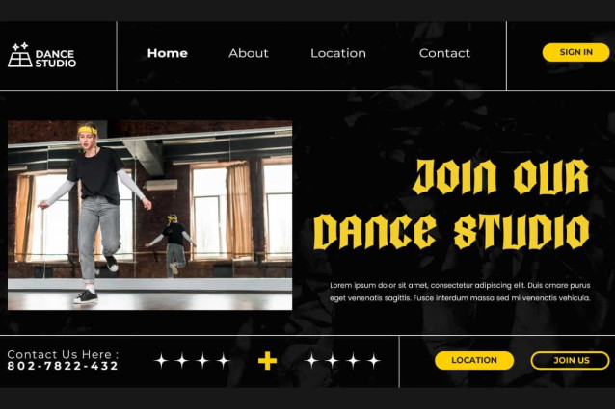
Task: Select Location in the top navigation bar
Action: [337, 53]
